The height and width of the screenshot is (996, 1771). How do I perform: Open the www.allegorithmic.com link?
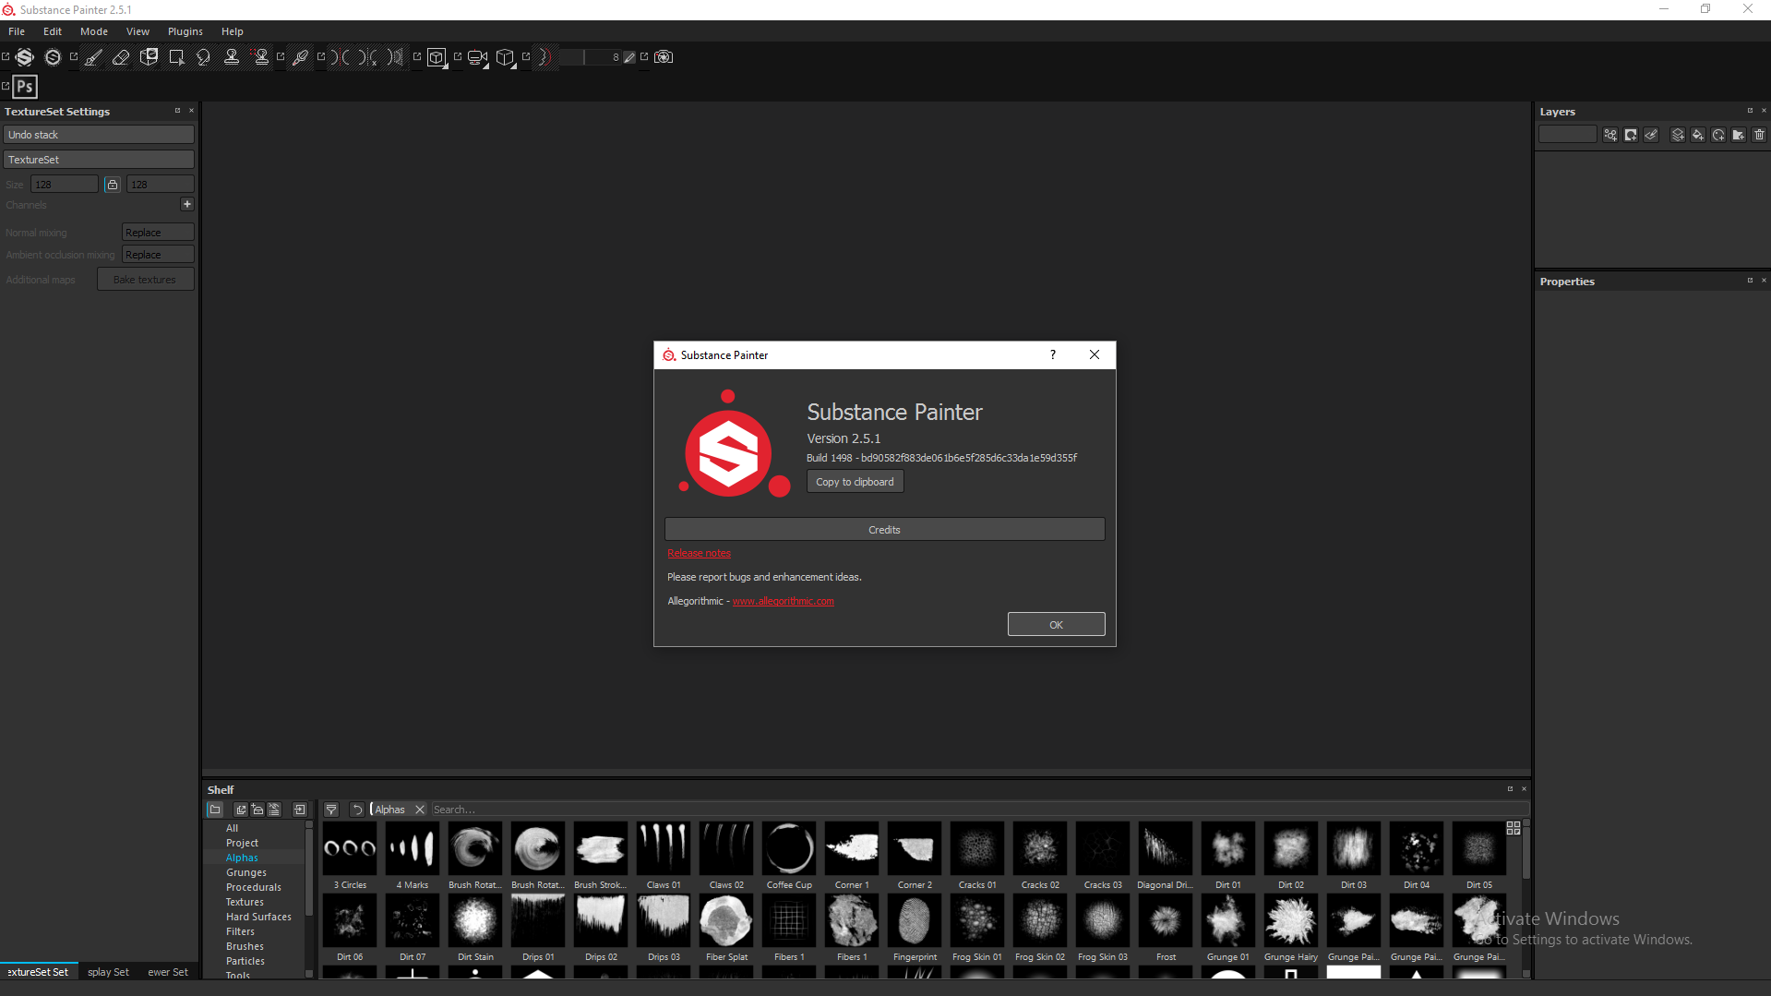784,602
